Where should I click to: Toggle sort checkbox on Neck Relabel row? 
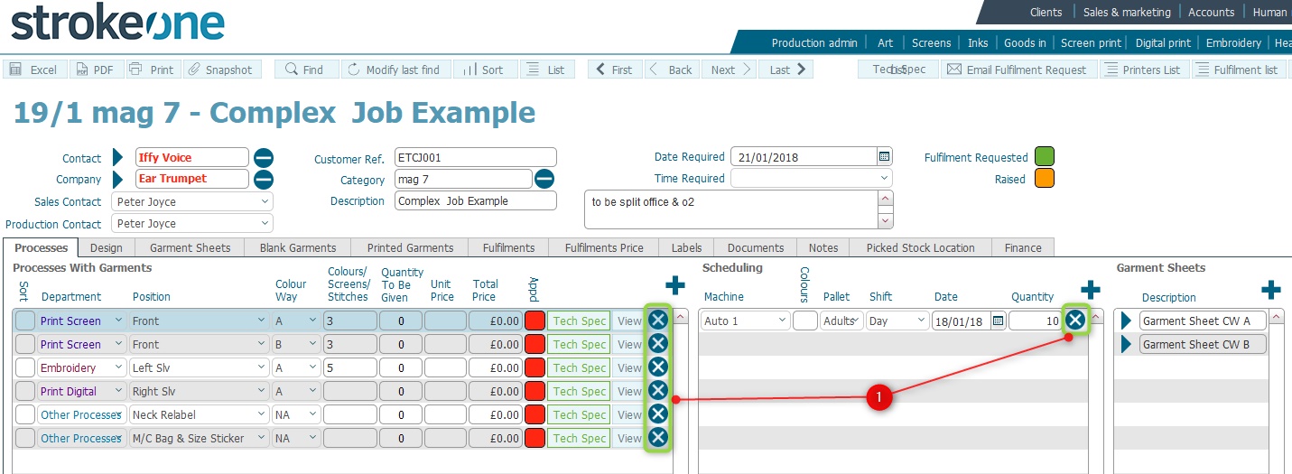coord(25,414)
